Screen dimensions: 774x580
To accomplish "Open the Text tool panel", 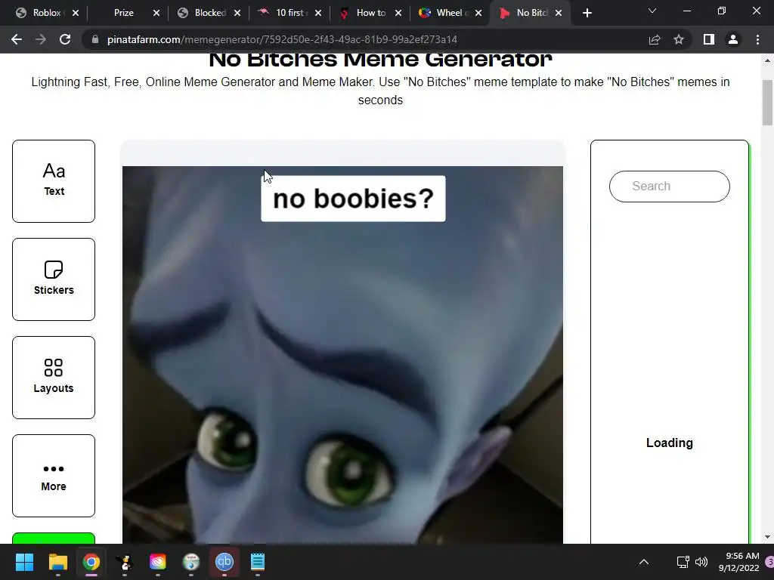I will [x=54, y=181].
